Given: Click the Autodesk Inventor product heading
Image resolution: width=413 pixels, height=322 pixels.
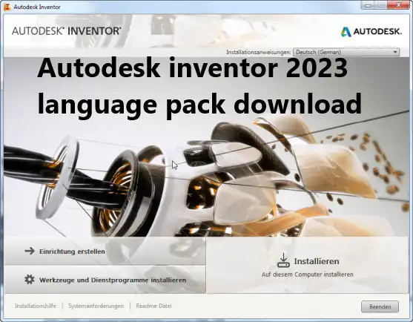Looking at the screenshot, I should 67,31.
